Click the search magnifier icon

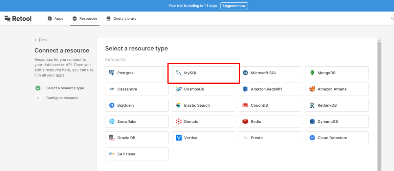[392, 18]
